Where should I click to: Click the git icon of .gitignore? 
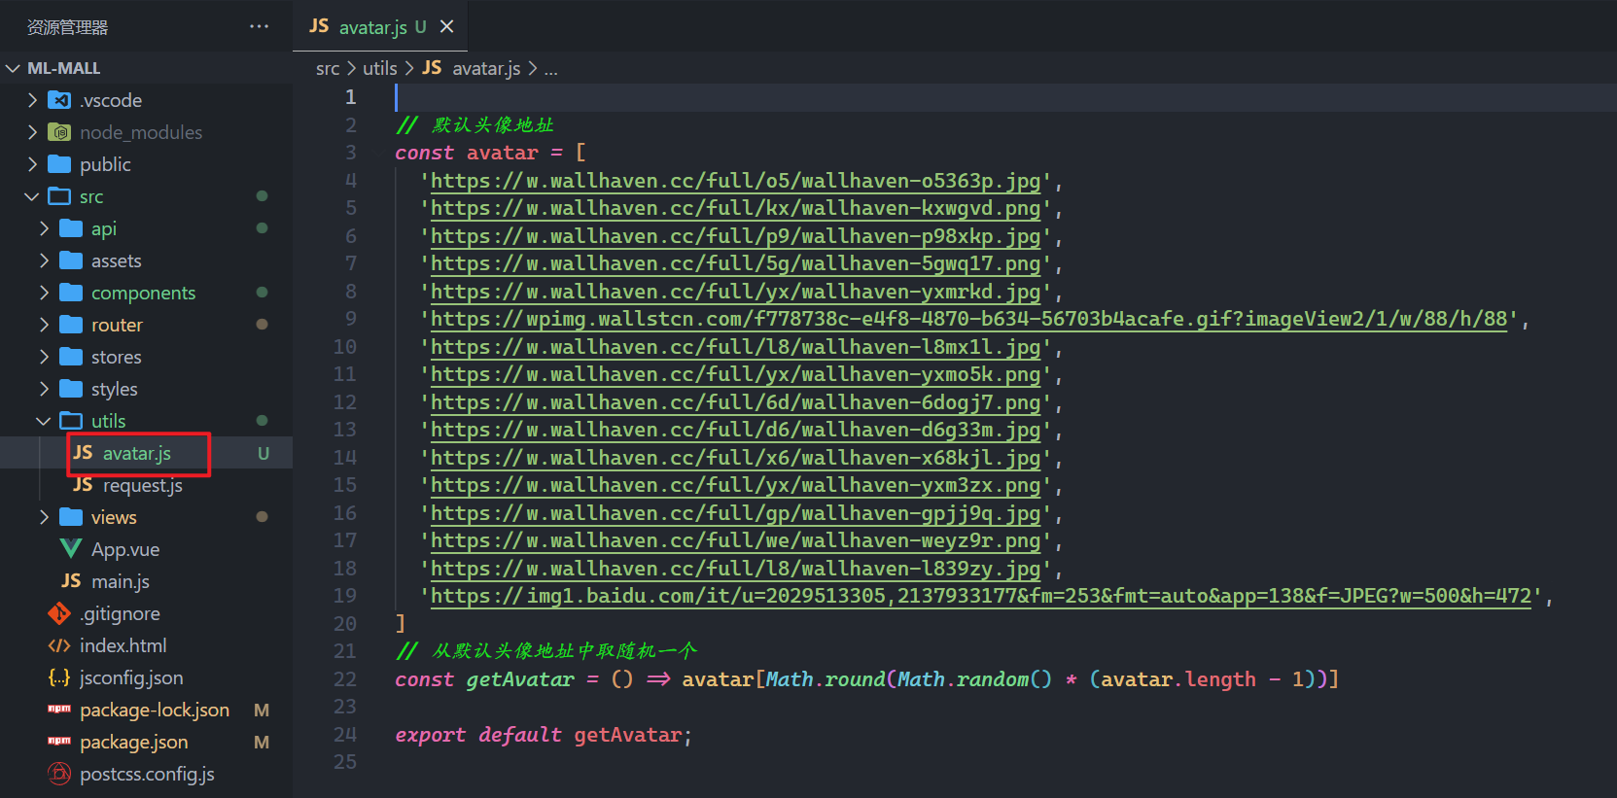tap(59, 613)
